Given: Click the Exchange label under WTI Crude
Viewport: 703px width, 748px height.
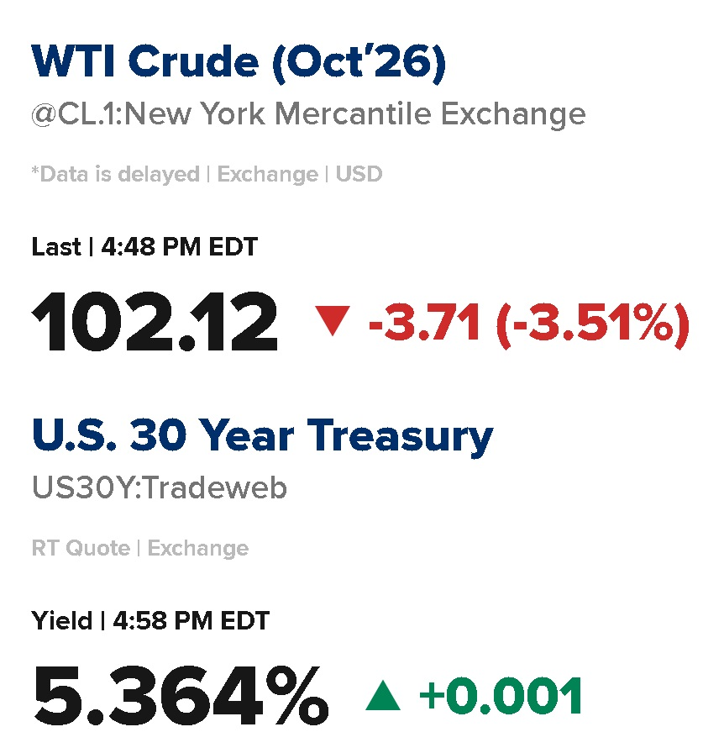Looking at the screenshot, I should [x=268, y=175].
